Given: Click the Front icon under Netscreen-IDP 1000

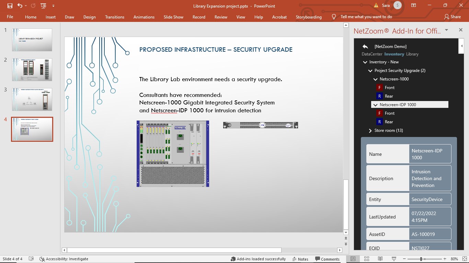Looking at the screenshot, I should click(379, 113).
